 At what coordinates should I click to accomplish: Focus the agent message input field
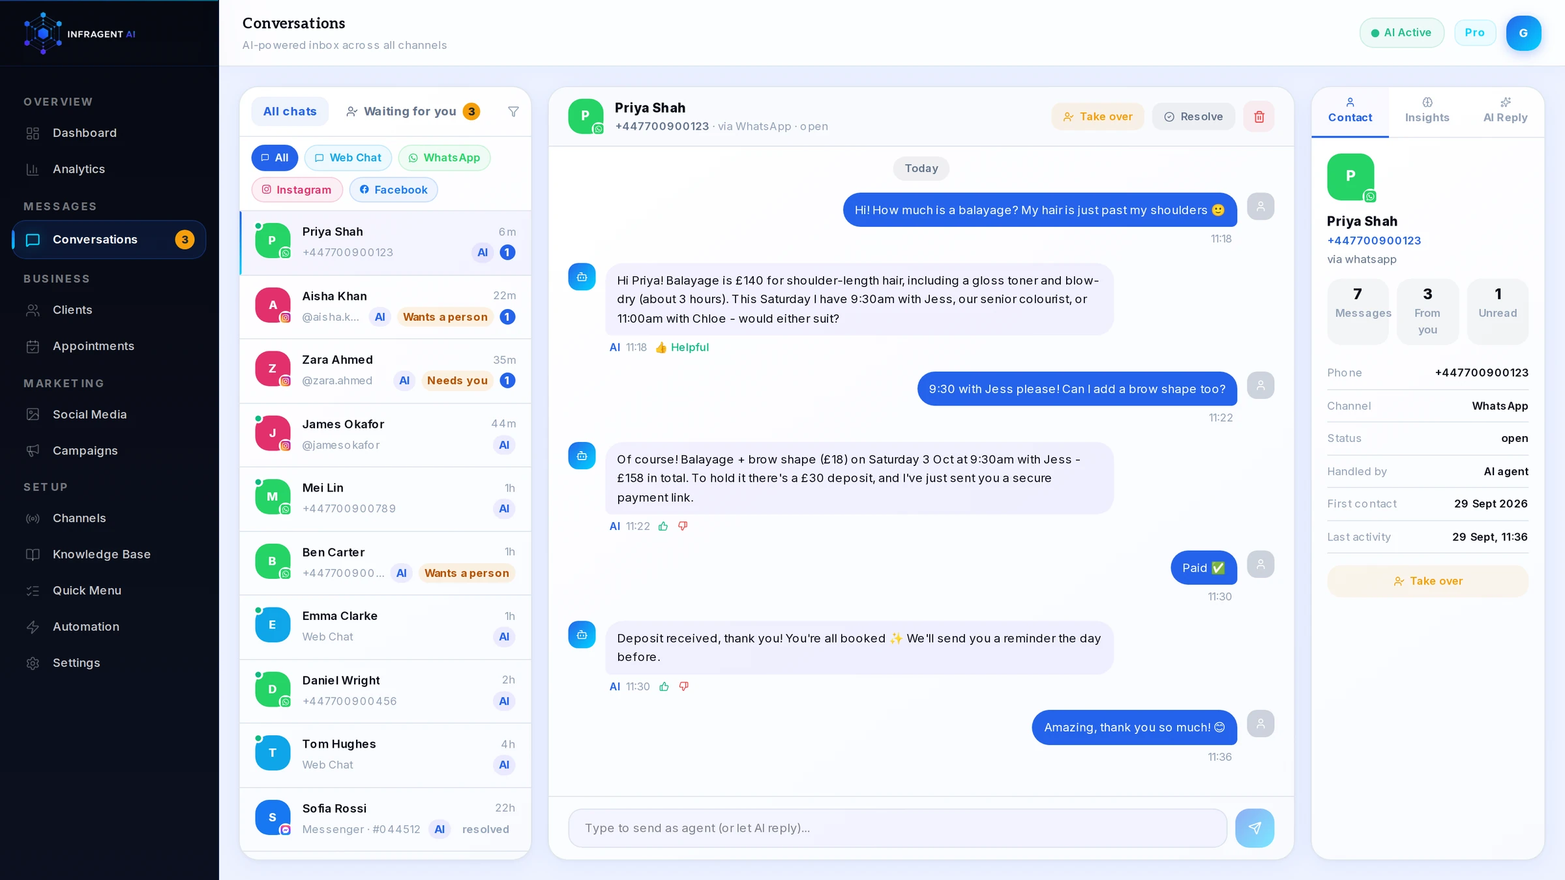[897, 828]
